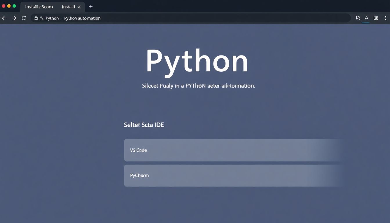Click the padlock icon in address bar

[x=36, y=18]
